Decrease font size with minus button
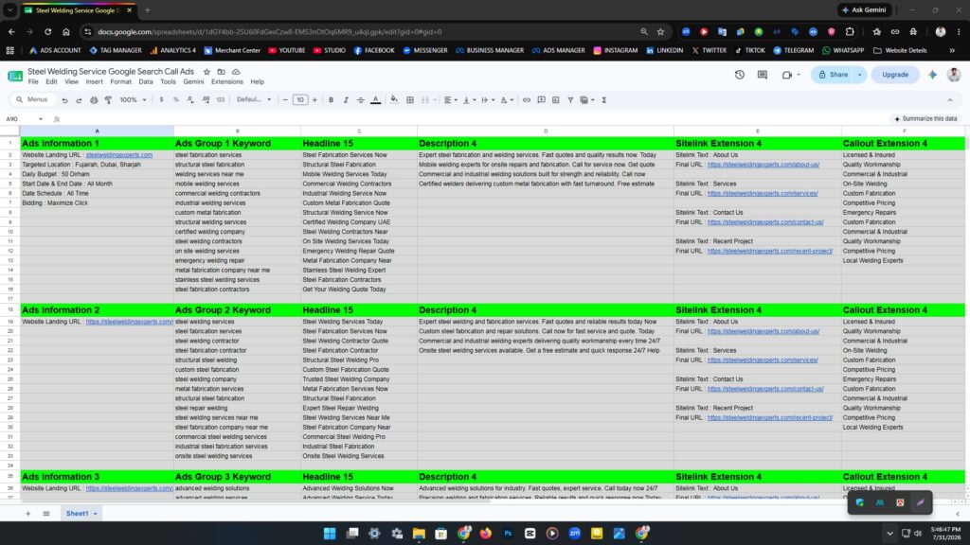Screen dimensions: 970x545 coord(285,99)
